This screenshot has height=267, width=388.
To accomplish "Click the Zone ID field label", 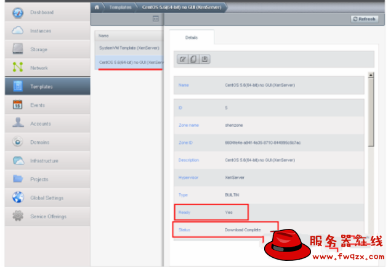I will [x=185, y=143].
